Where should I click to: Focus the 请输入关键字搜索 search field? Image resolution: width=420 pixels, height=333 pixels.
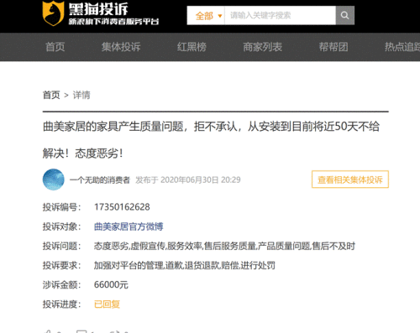280,15
